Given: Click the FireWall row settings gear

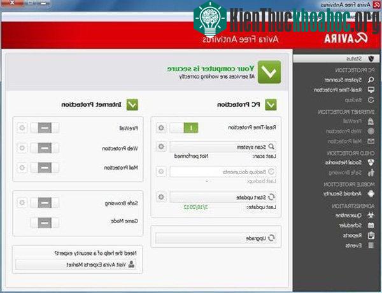Looking at the screenshot, I should (x=22, y=128).
